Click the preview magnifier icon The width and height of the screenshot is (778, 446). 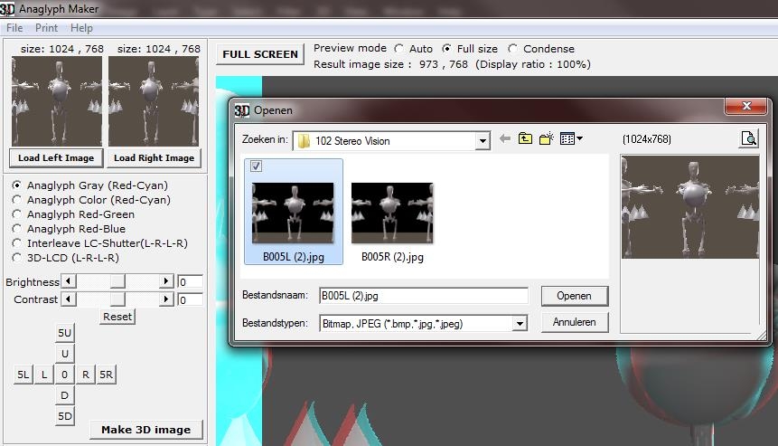pos(748,139)
